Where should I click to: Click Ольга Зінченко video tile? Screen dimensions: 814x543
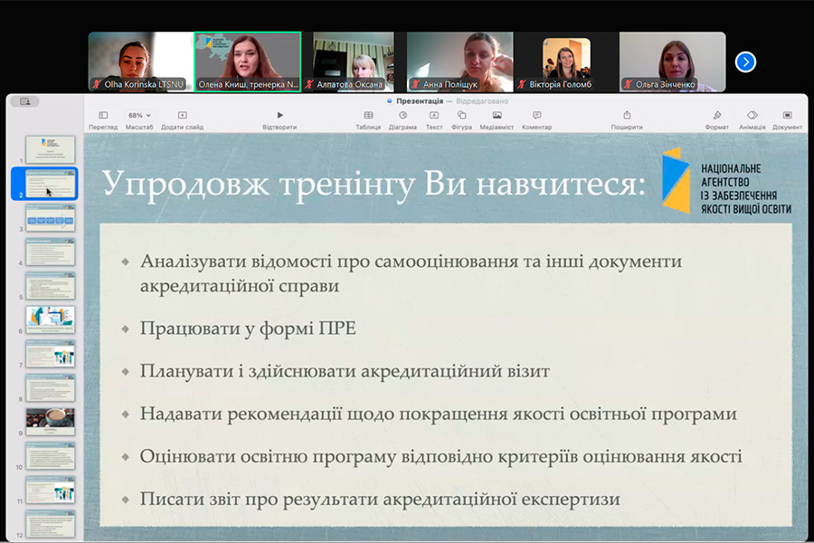point(672,62)
